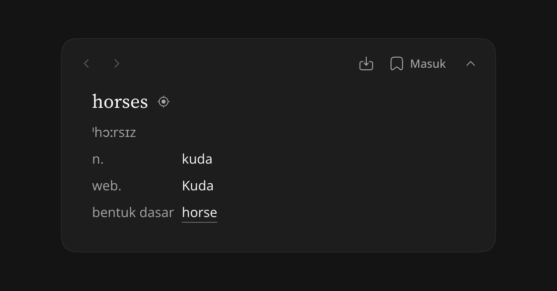Click the download tray icon
This screenshot has width=557, height=291.
366,63
